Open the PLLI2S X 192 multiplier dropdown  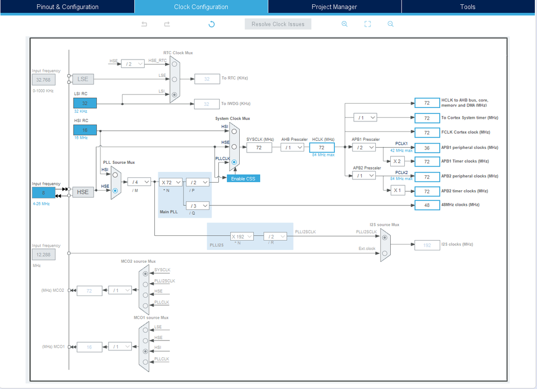click(242, 236)
